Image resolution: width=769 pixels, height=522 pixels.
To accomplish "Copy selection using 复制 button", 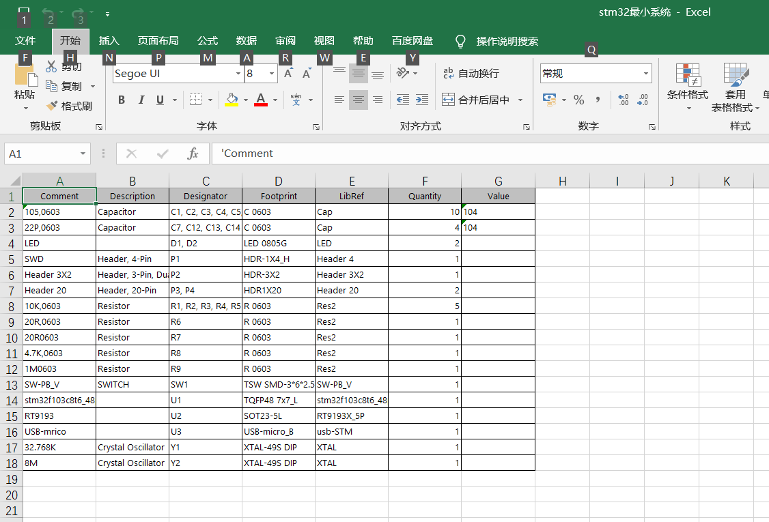I will click(x=64, y=86).
